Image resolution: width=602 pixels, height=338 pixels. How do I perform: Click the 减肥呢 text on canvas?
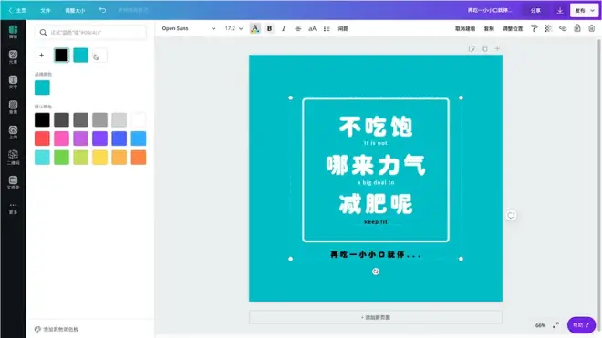tap(376, 204)
